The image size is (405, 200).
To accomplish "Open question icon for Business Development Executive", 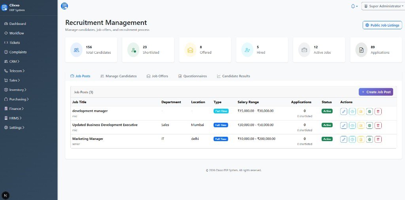I will 352,125.
